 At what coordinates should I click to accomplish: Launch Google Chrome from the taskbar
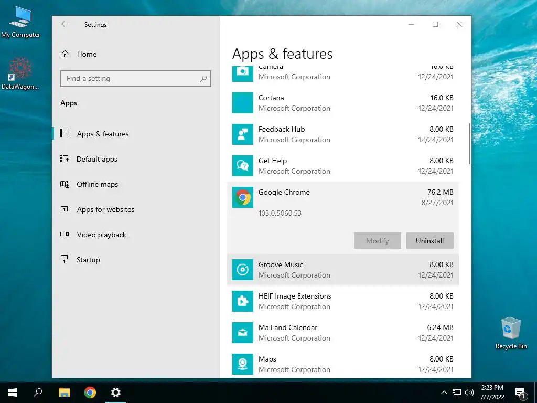click(x=90, y=393)
